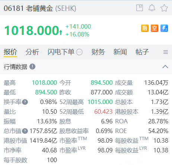Set a price alert with the bell icon
This screenshot has height=165, width=172.
[152, 8]
